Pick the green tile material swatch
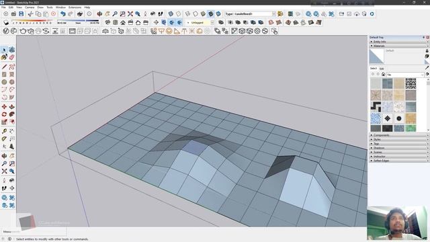430x242 pixels. [x=411, y=128]
